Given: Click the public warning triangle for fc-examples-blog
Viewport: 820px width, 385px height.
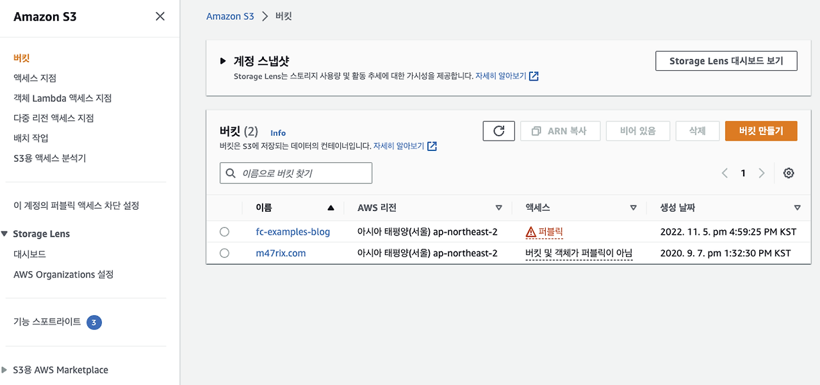Looking at the screenshot, I should pyautogui.click(x=530, y=232).
